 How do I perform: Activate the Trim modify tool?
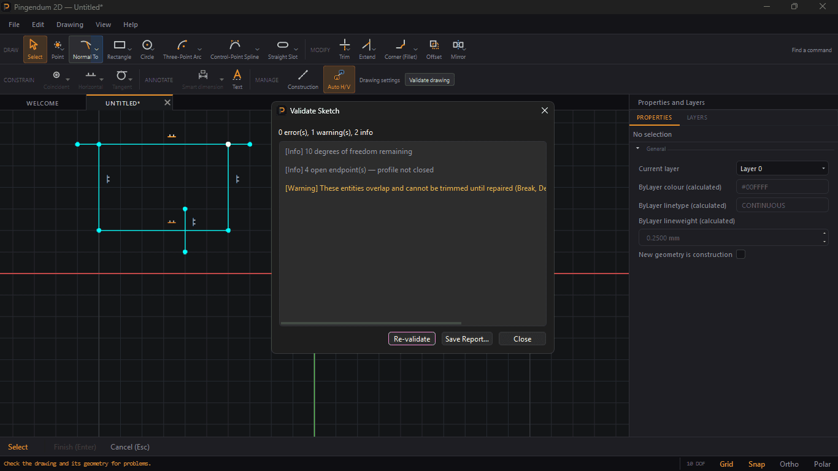pos(345,49)
